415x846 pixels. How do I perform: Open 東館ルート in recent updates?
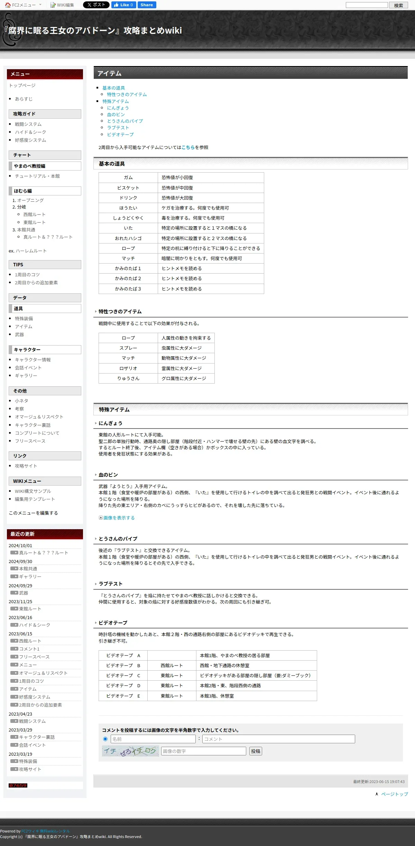coord(30,609)
